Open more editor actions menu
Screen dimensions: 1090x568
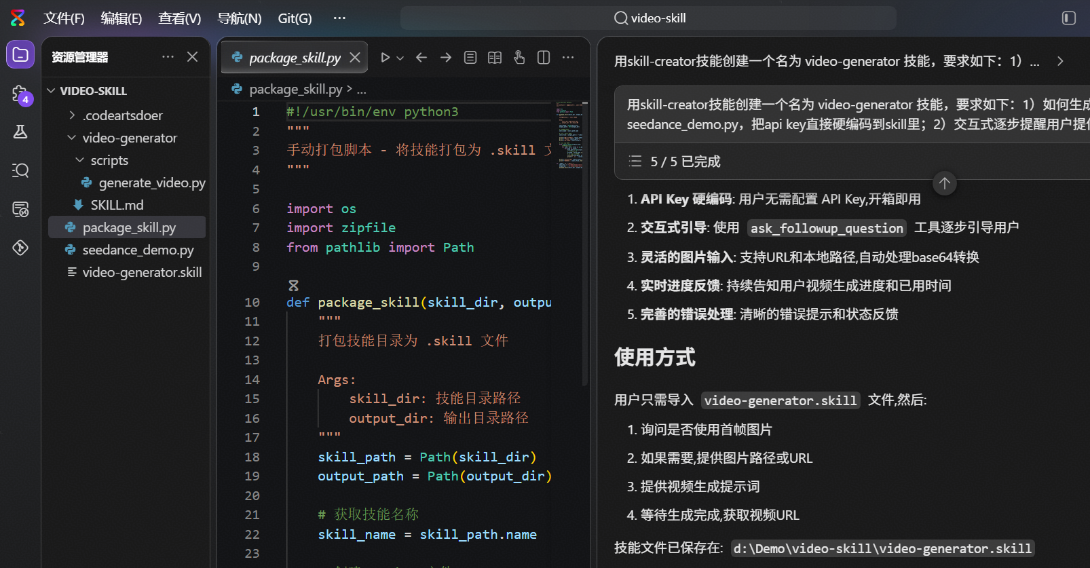point(568,58)
